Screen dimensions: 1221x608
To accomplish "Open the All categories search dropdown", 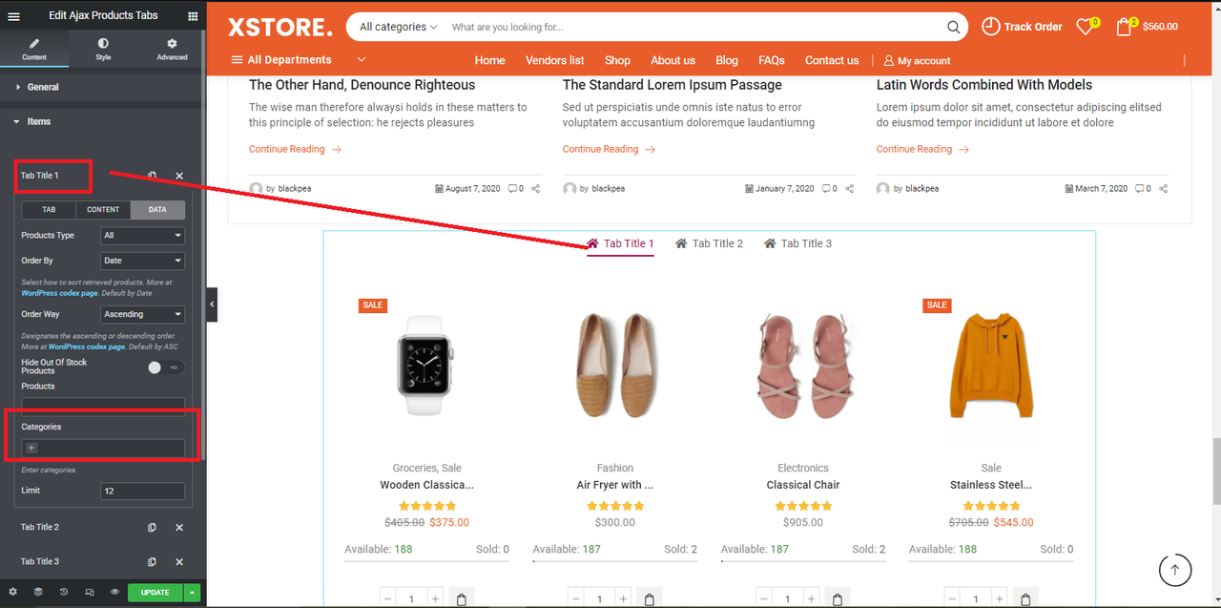I will coord(399,27).
